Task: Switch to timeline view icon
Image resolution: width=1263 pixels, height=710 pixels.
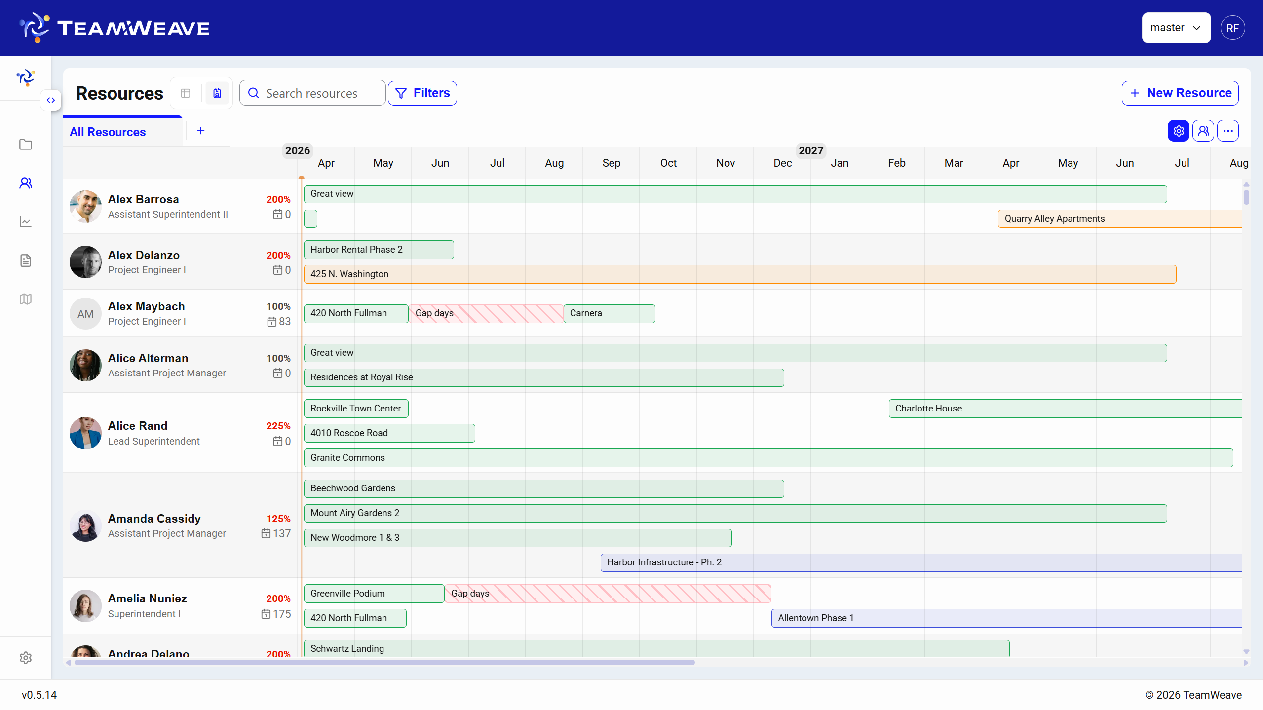Action: (217, 93)
